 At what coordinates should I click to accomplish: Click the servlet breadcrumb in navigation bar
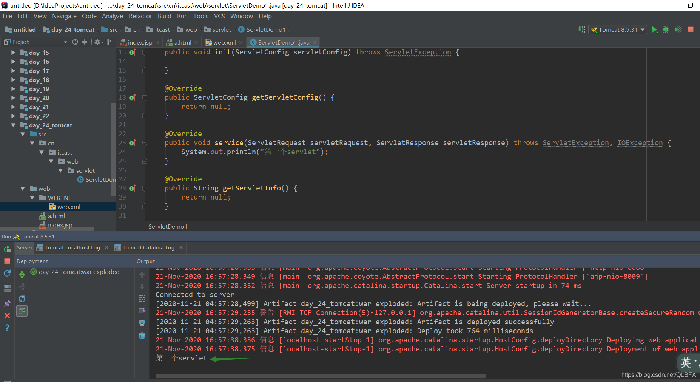[x=217, y=29]
